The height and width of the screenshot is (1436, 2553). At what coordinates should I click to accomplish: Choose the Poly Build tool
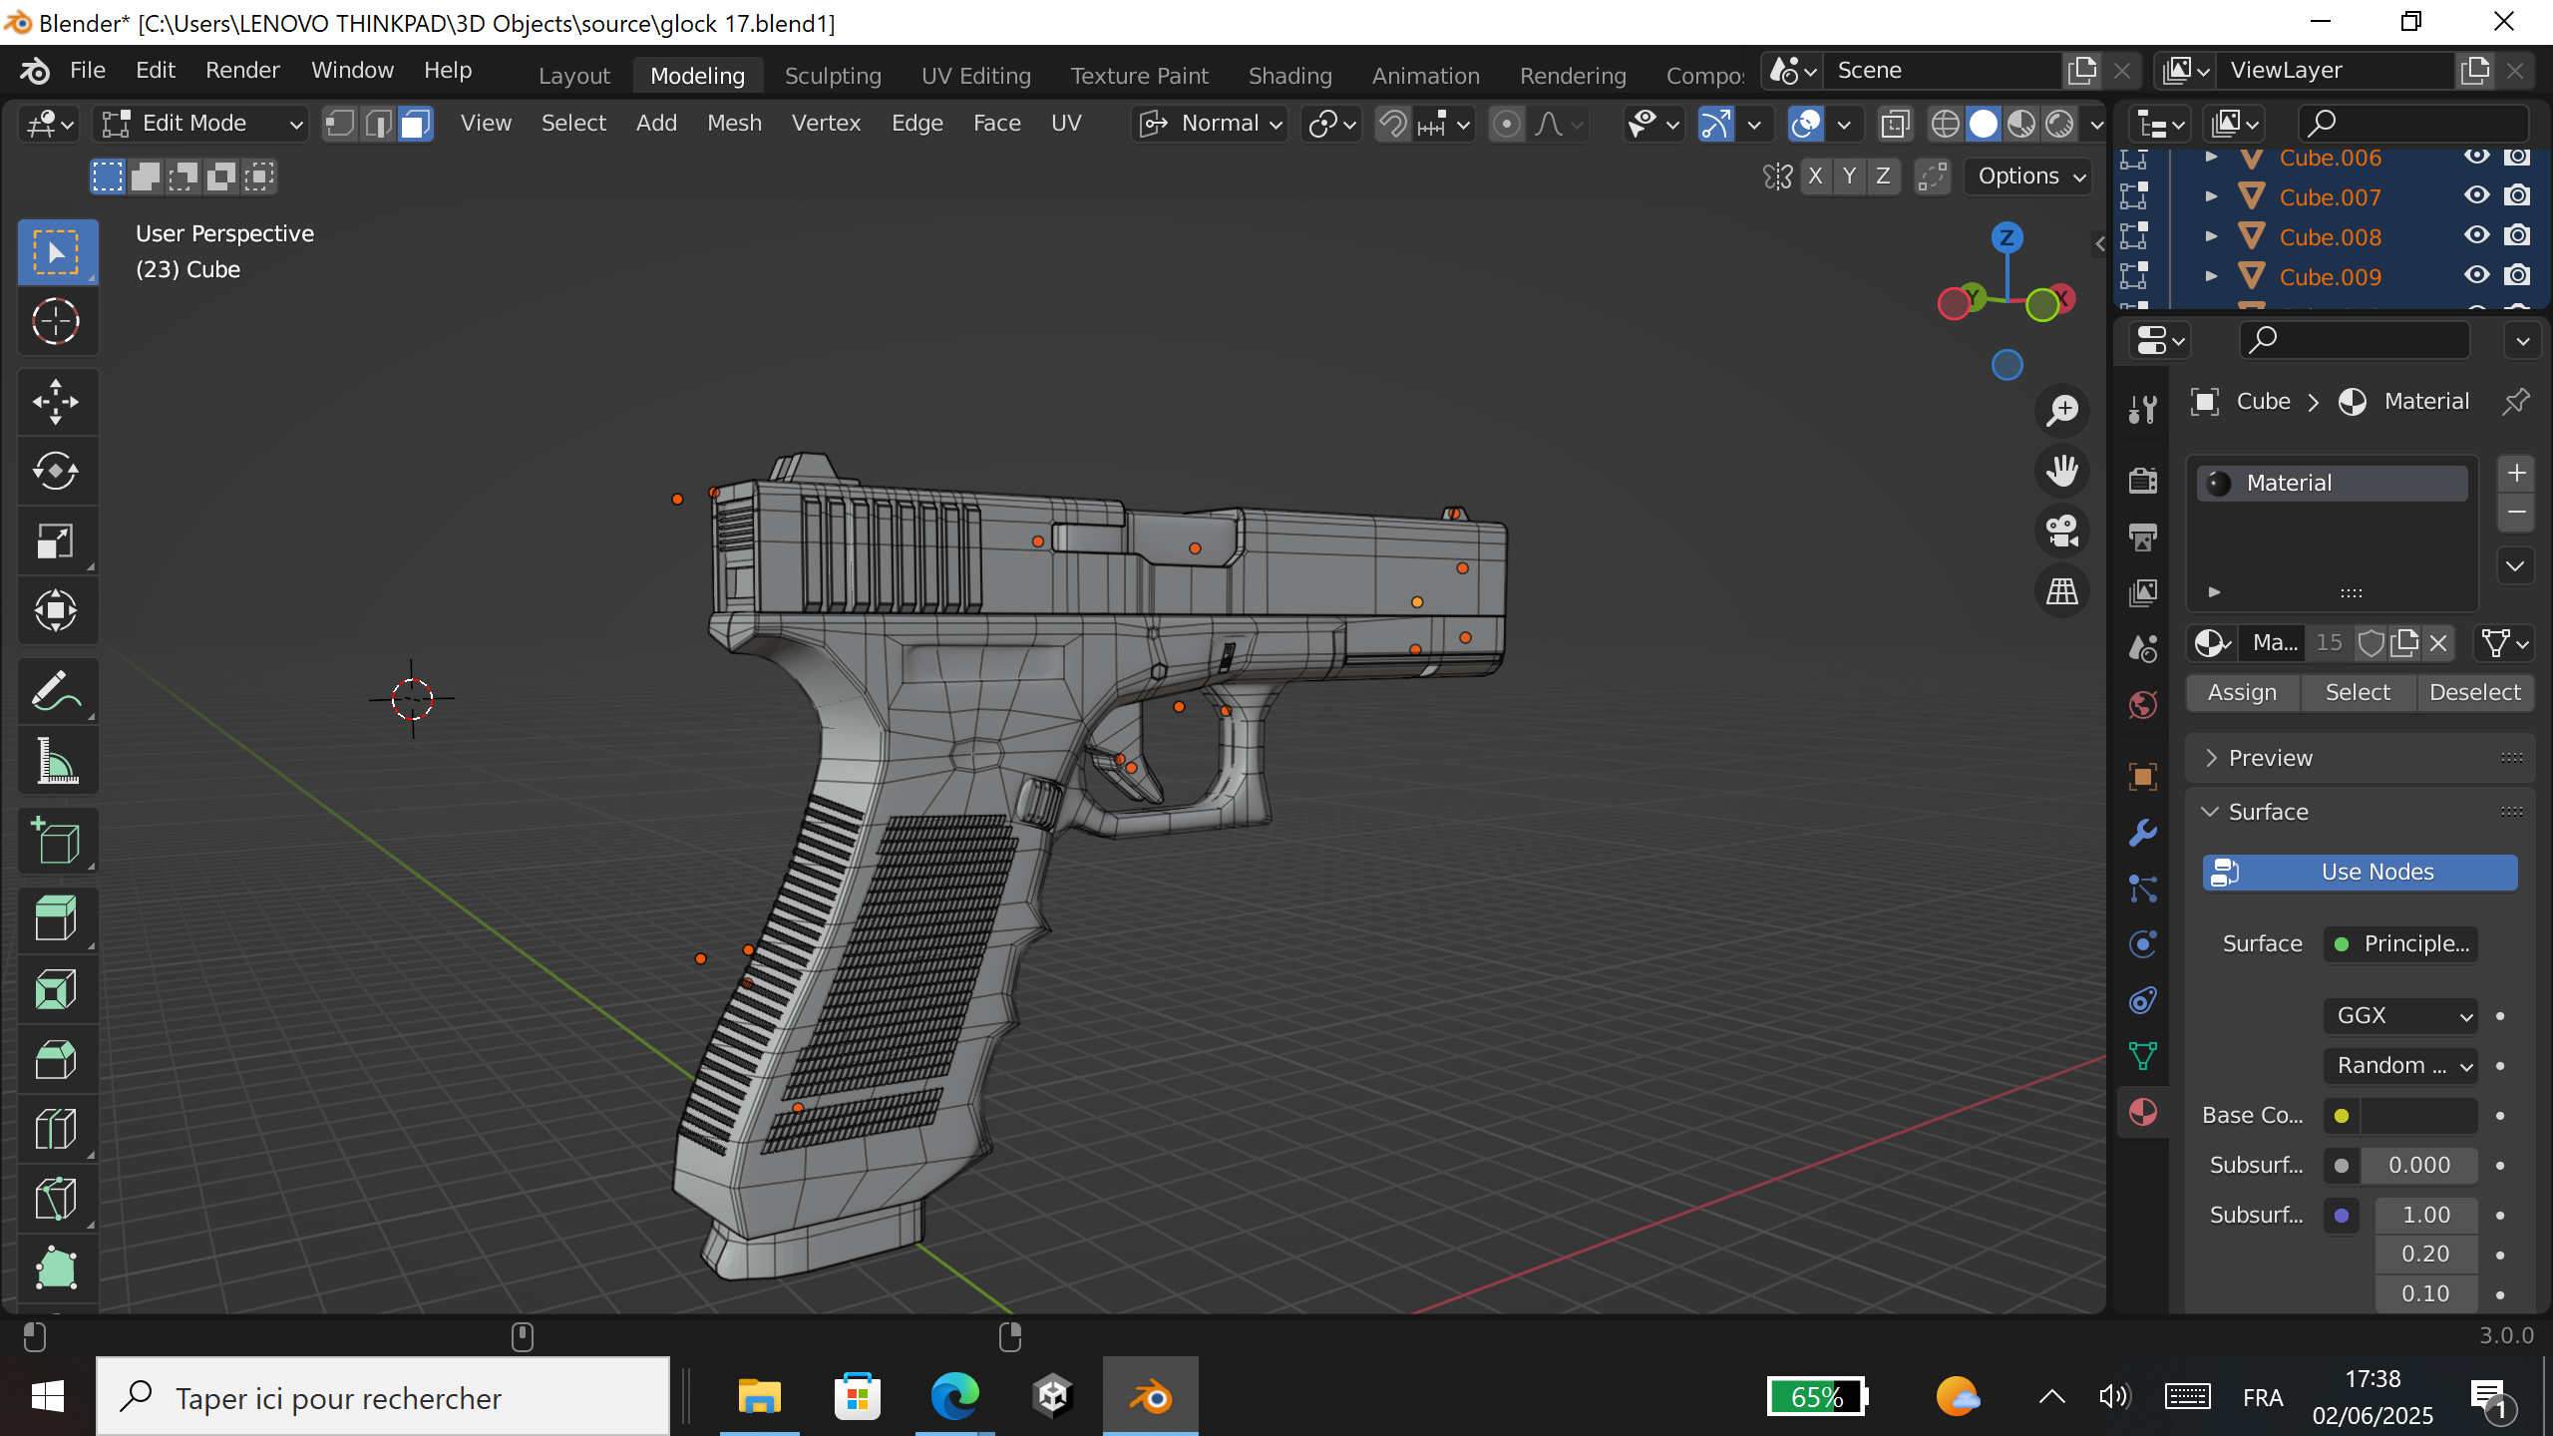point(57,1268)
